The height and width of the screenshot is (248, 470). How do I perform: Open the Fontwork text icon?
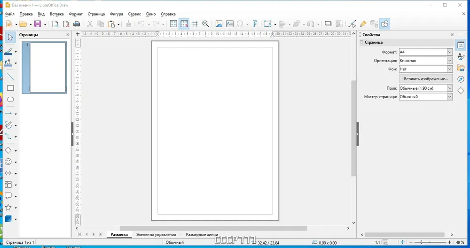[x=255, y=24]
